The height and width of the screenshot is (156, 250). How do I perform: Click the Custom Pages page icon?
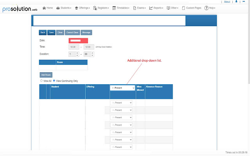coord(184,8)
